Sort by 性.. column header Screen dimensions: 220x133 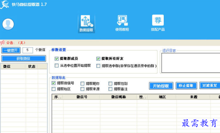pos(143,97)
